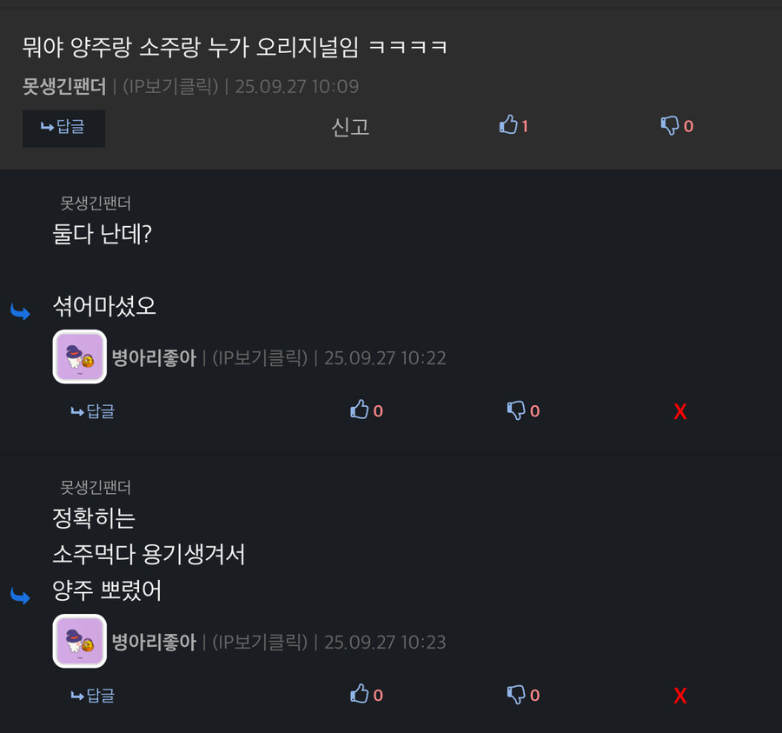Reply to the 10:23 comment via 답글
Image resolution: width=782 pixels, height=733 pixels.
pos(93,696)
